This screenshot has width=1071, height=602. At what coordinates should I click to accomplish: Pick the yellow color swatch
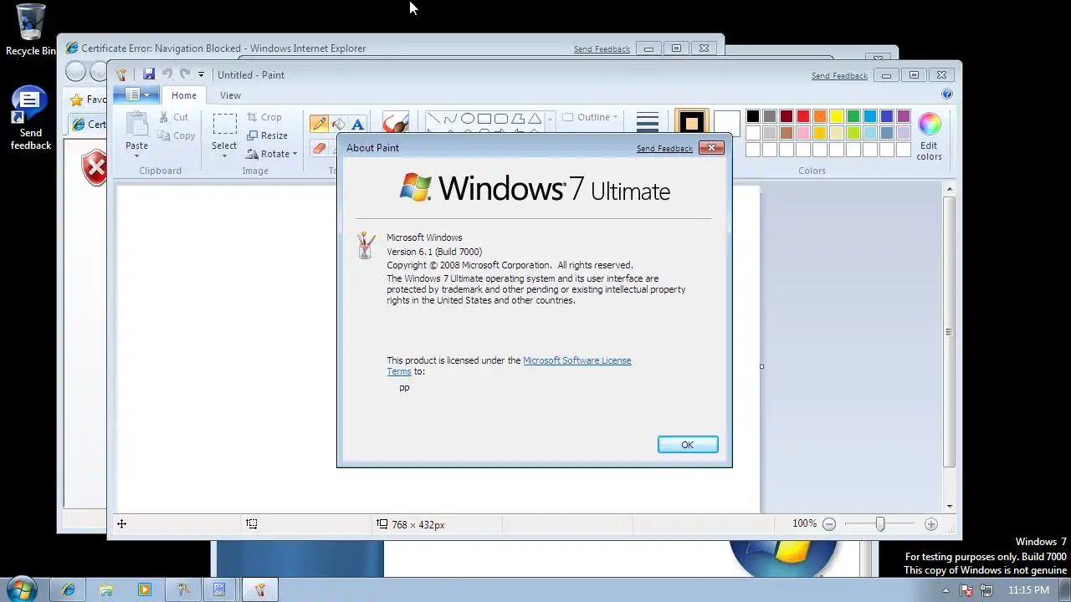pyautogui.click(x=837, y=116)
